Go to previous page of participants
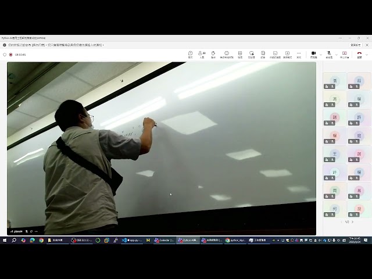372x279 pixels. click(x=341, y=222)
